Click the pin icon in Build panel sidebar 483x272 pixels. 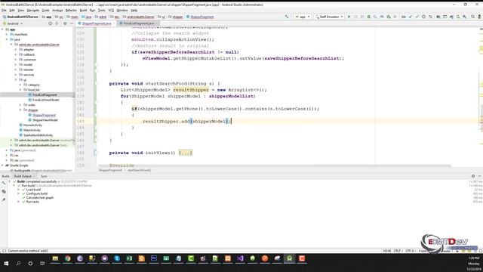4,199
